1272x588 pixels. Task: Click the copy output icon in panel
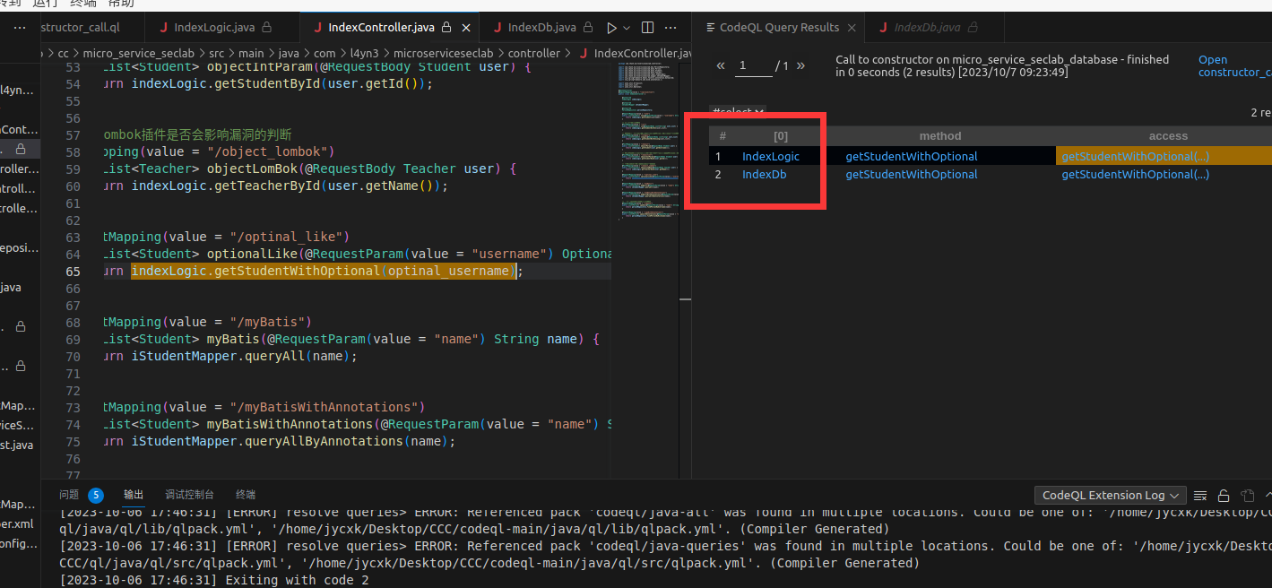(x=1247, y=495)
